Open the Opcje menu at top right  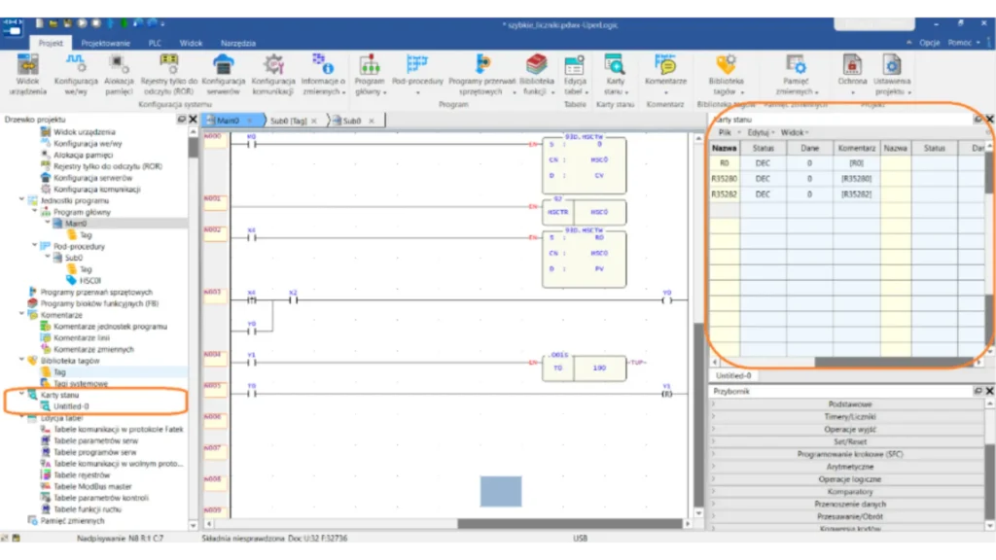point(929,43)
